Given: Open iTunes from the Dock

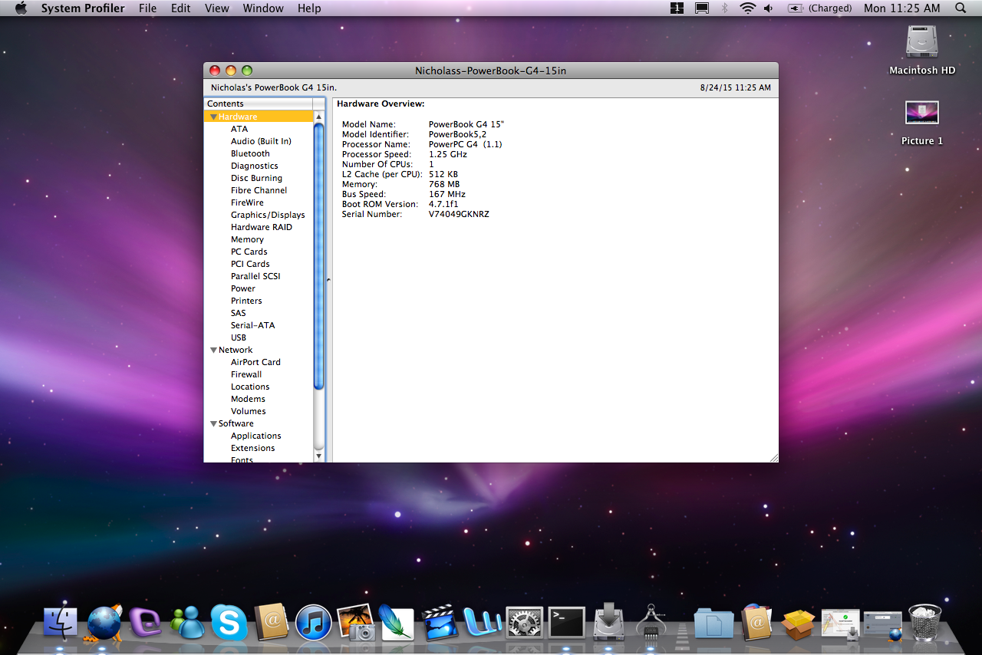Looking at the screenshot, I should click(313, 623).
